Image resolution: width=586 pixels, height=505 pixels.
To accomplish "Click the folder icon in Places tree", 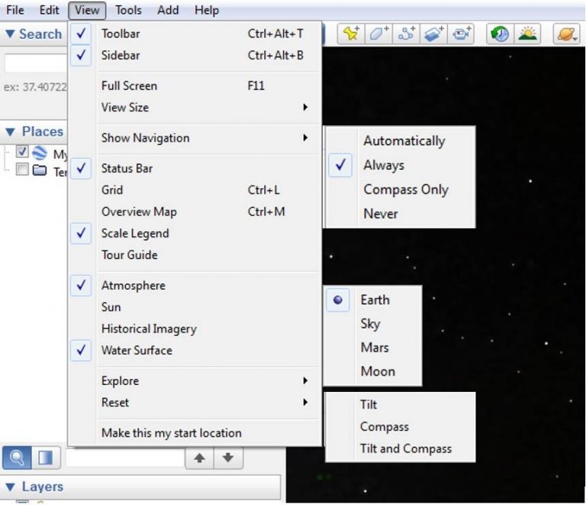I will pyautogui.click(x=40, y=170).
